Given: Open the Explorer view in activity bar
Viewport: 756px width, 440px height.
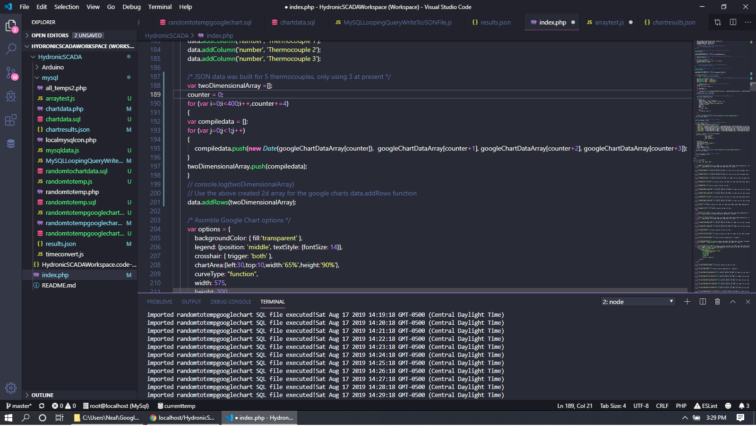Looking at the screenshot, I should [x=11, y=25].
